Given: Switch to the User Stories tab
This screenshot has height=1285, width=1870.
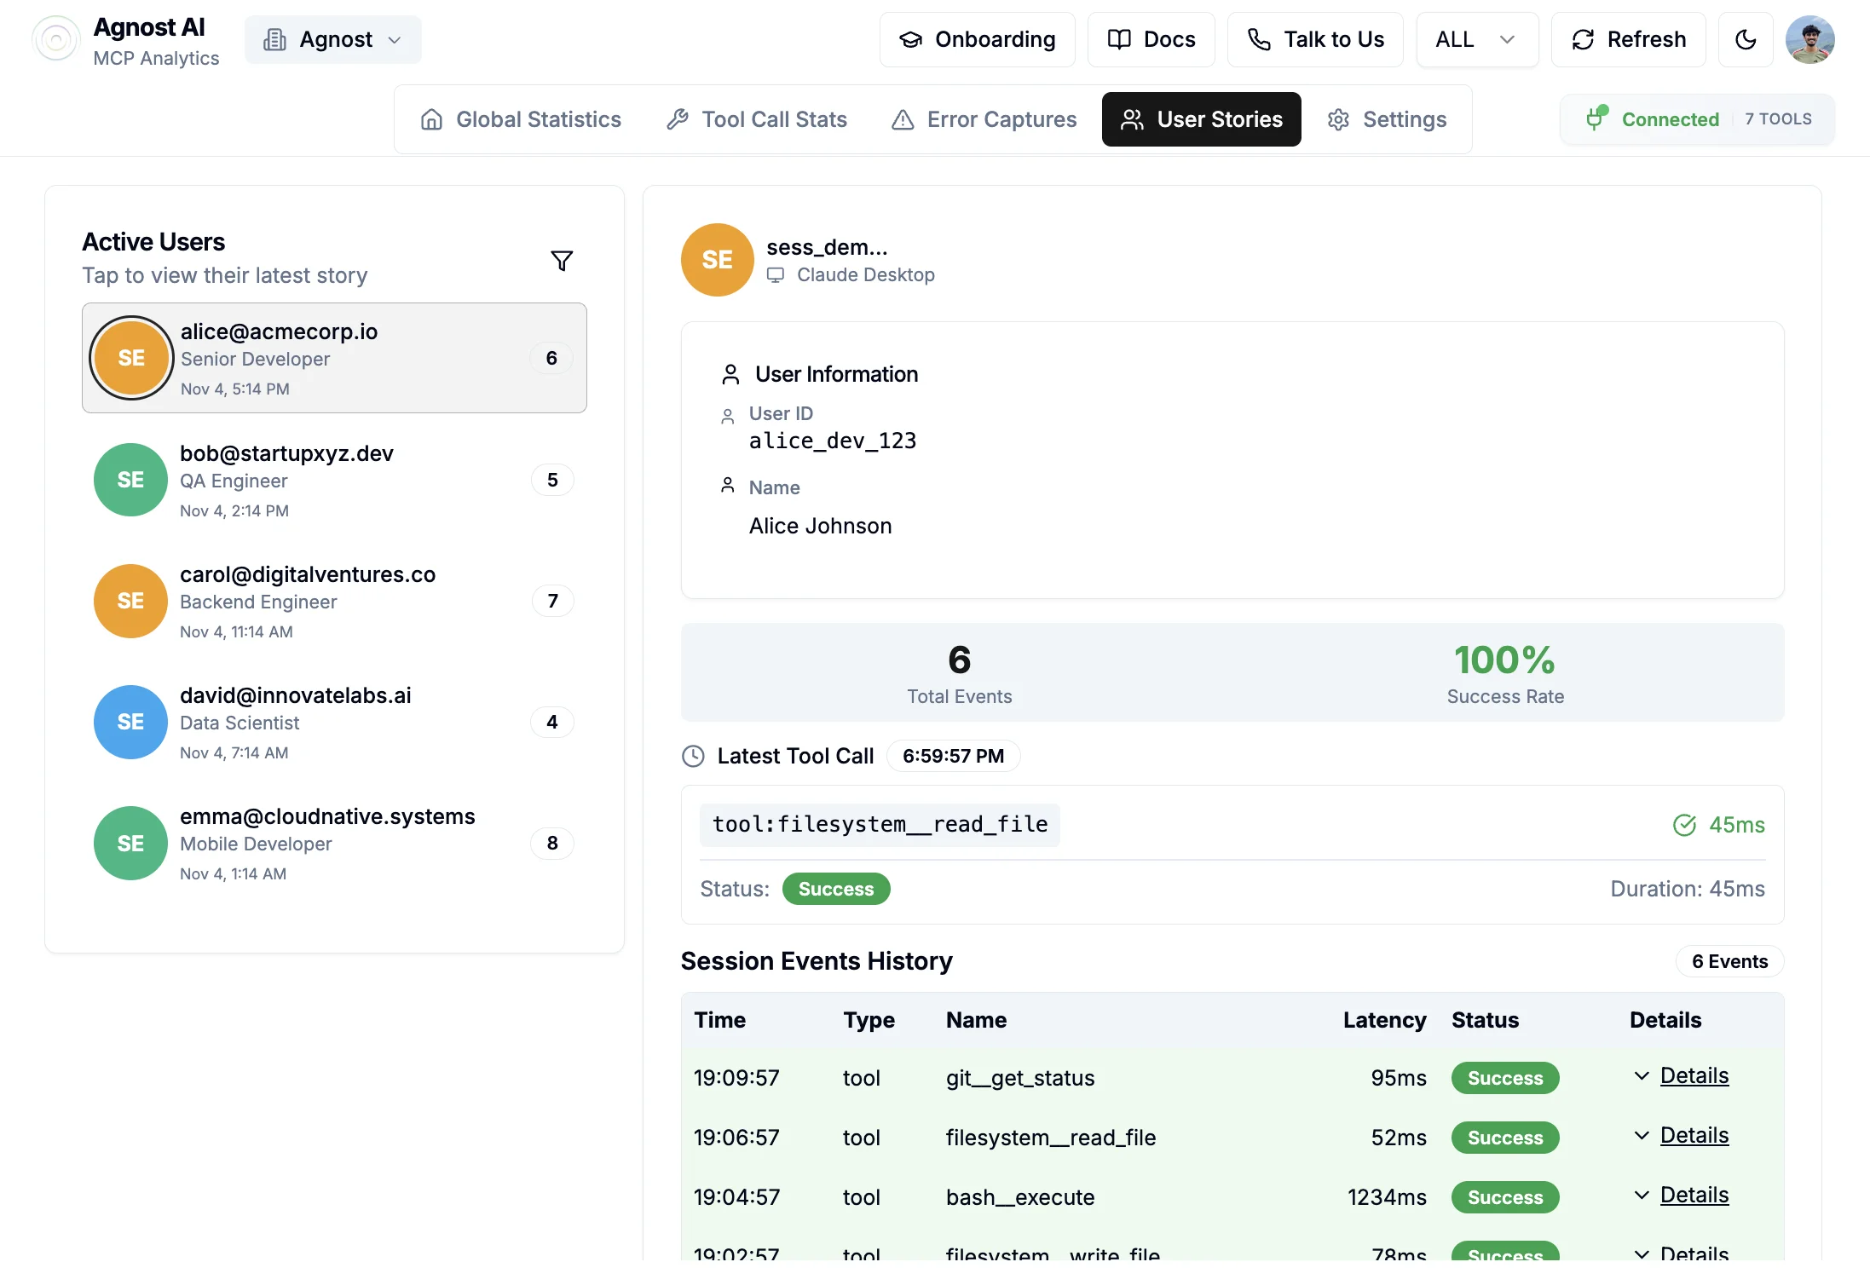Looking at the screenshot, I should [1201, 119].
